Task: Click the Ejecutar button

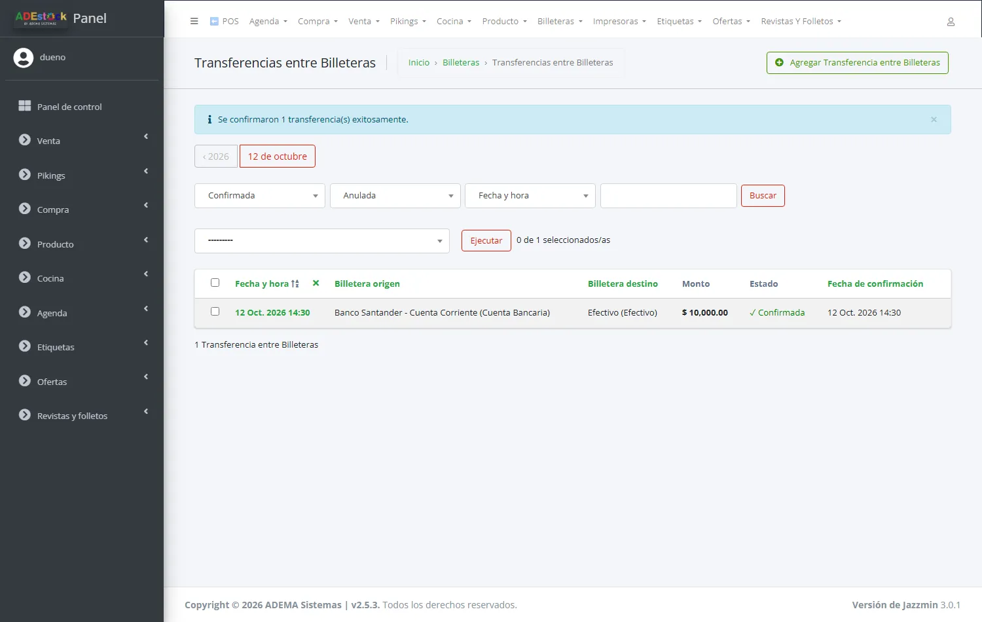Action: [486, 241]
